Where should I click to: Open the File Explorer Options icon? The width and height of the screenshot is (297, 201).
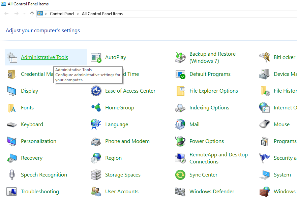click(180, 91)
